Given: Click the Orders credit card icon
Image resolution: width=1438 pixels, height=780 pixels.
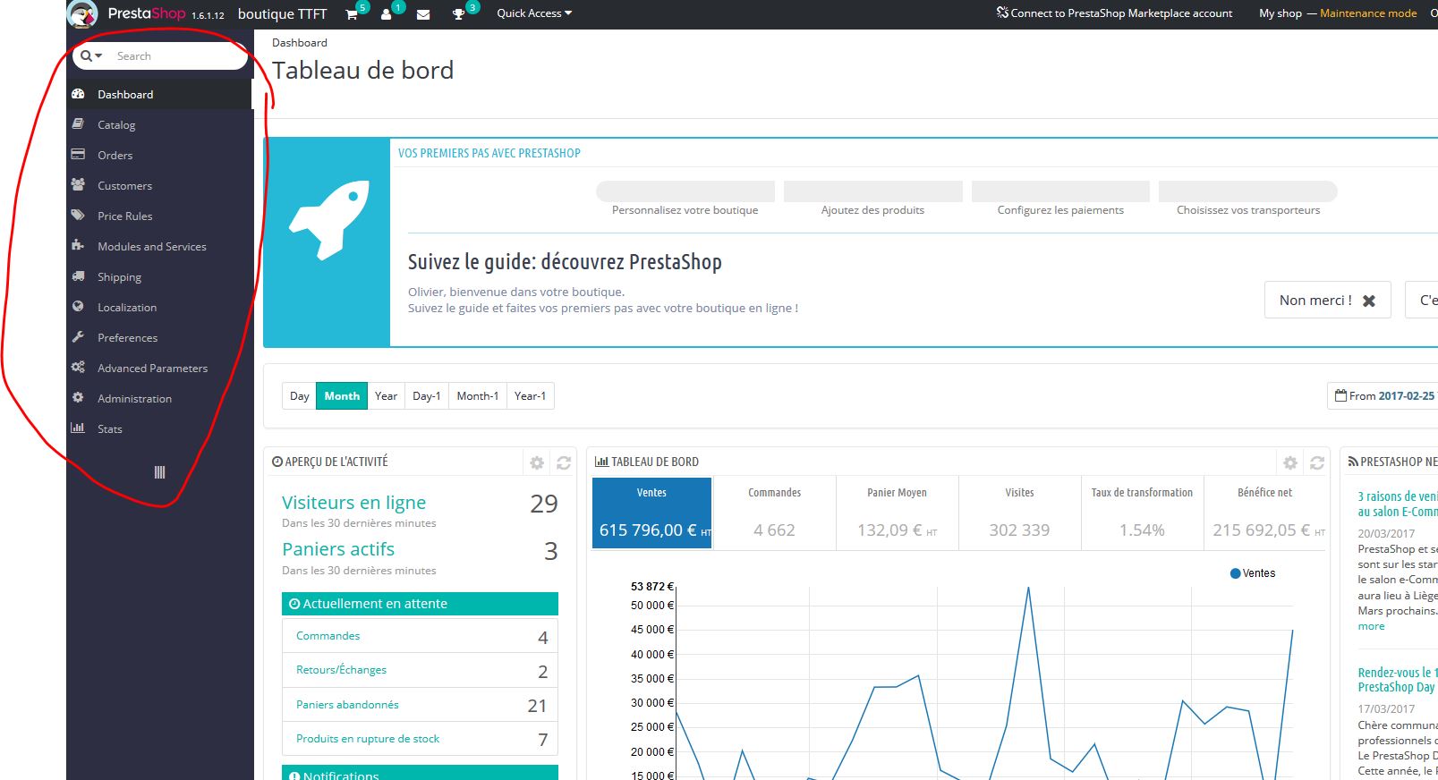Looking at the screenshot, I should tap(78, 154).
